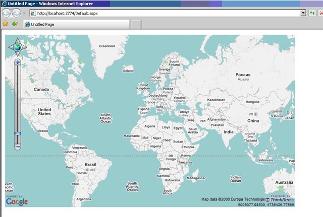Click the North Atlantic Ocean label
The width and height of the screenshot is (323, 217).
[x=105, y=118]
